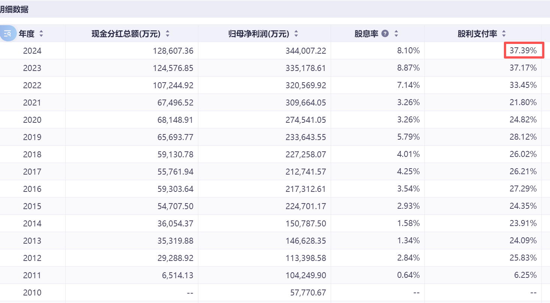Click the sort arrows beside 年度
The width and height of the screenshot is (550, 303).
tap(41, 34)
